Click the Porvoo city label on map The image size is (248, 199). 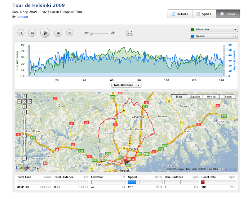[188, 131]
